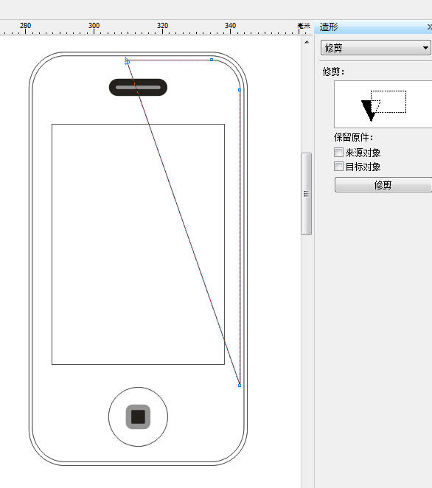Screen dimensions: 432x488
Task: Click the 保留原件: label
Action: coord(353,137)
